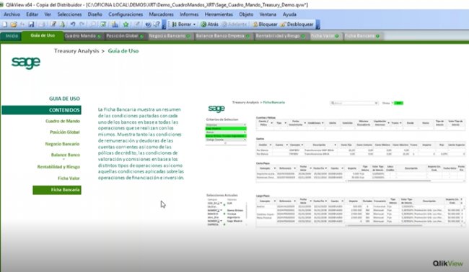
Task: Click the Open document folder icon
Action: coord(14,24)
